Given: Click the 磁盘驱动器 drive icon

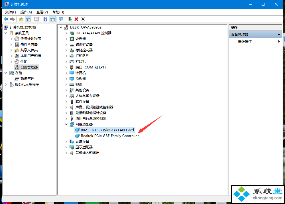Looking at the screenshot, I should (x=72, y=45).
